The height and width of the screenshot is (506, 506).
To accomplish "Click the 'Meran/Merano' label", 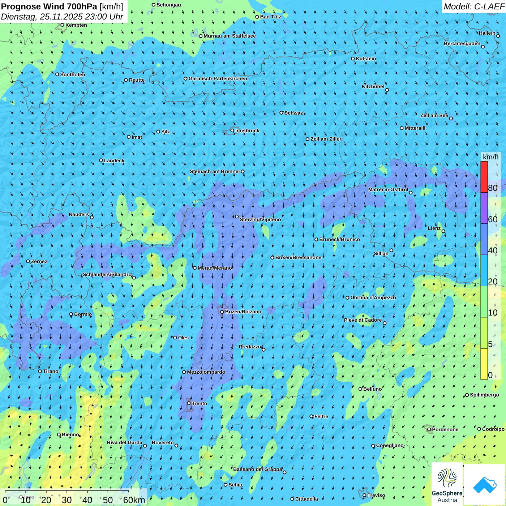I will tap(215, 268).
